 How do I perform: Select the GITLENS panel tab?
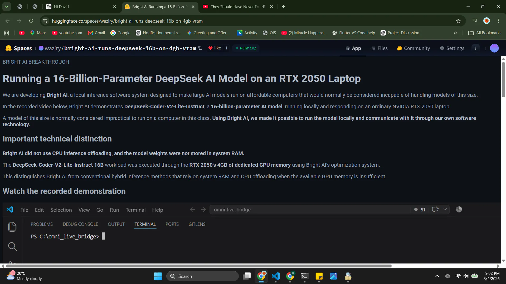(197, 224)
